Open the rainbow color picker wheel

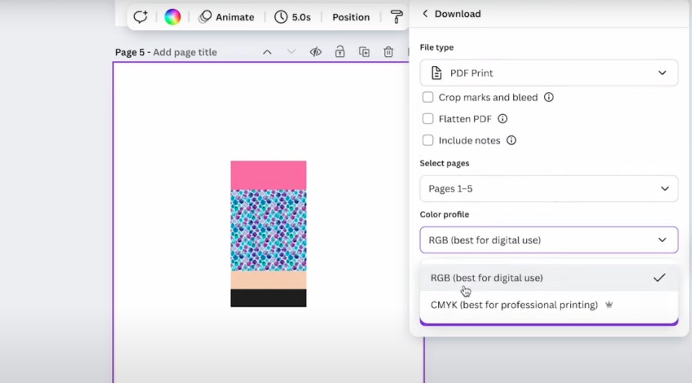(x=172, y=17)
